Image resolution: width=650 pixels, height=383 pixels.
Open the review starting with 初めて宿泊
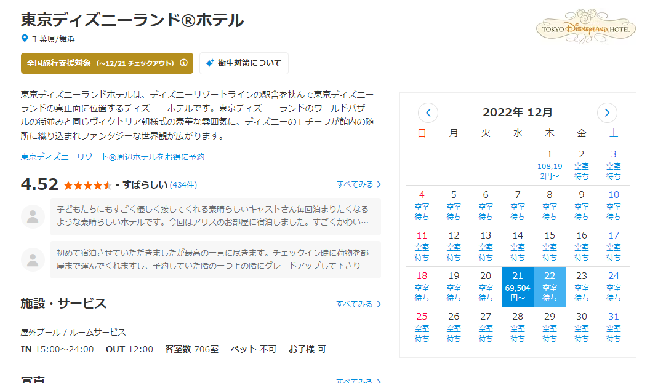tap(215, 260)
